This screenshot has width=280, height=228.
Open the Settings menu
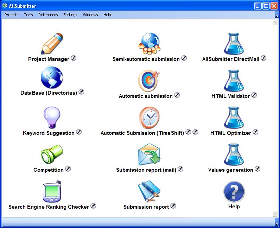click(x=70, y=15)
